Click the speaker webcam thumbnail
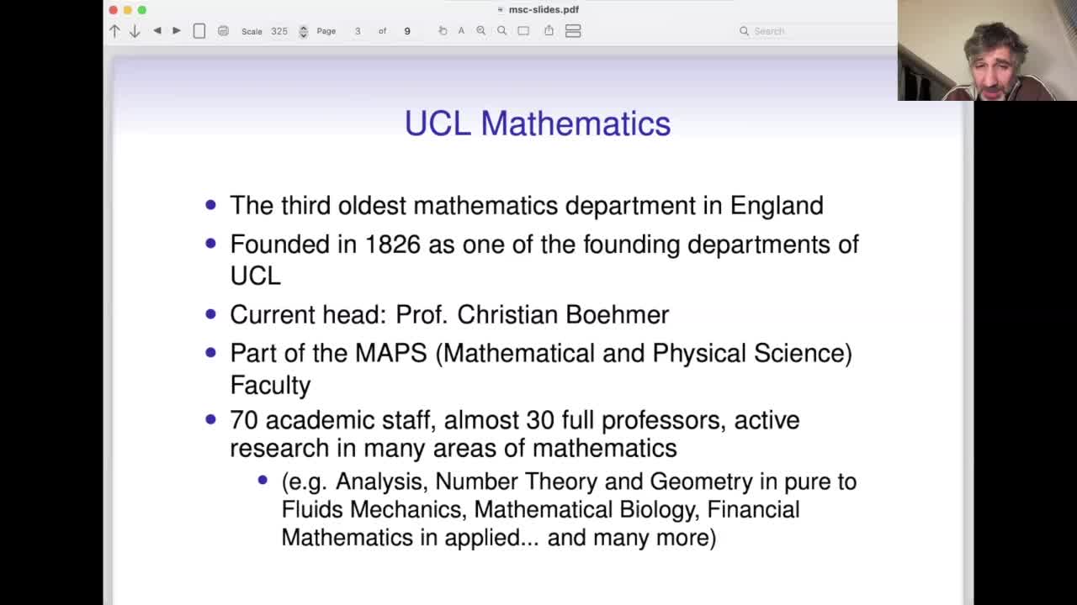The height and width of the screenshot is (605, 1077). (x=987, y=50)
